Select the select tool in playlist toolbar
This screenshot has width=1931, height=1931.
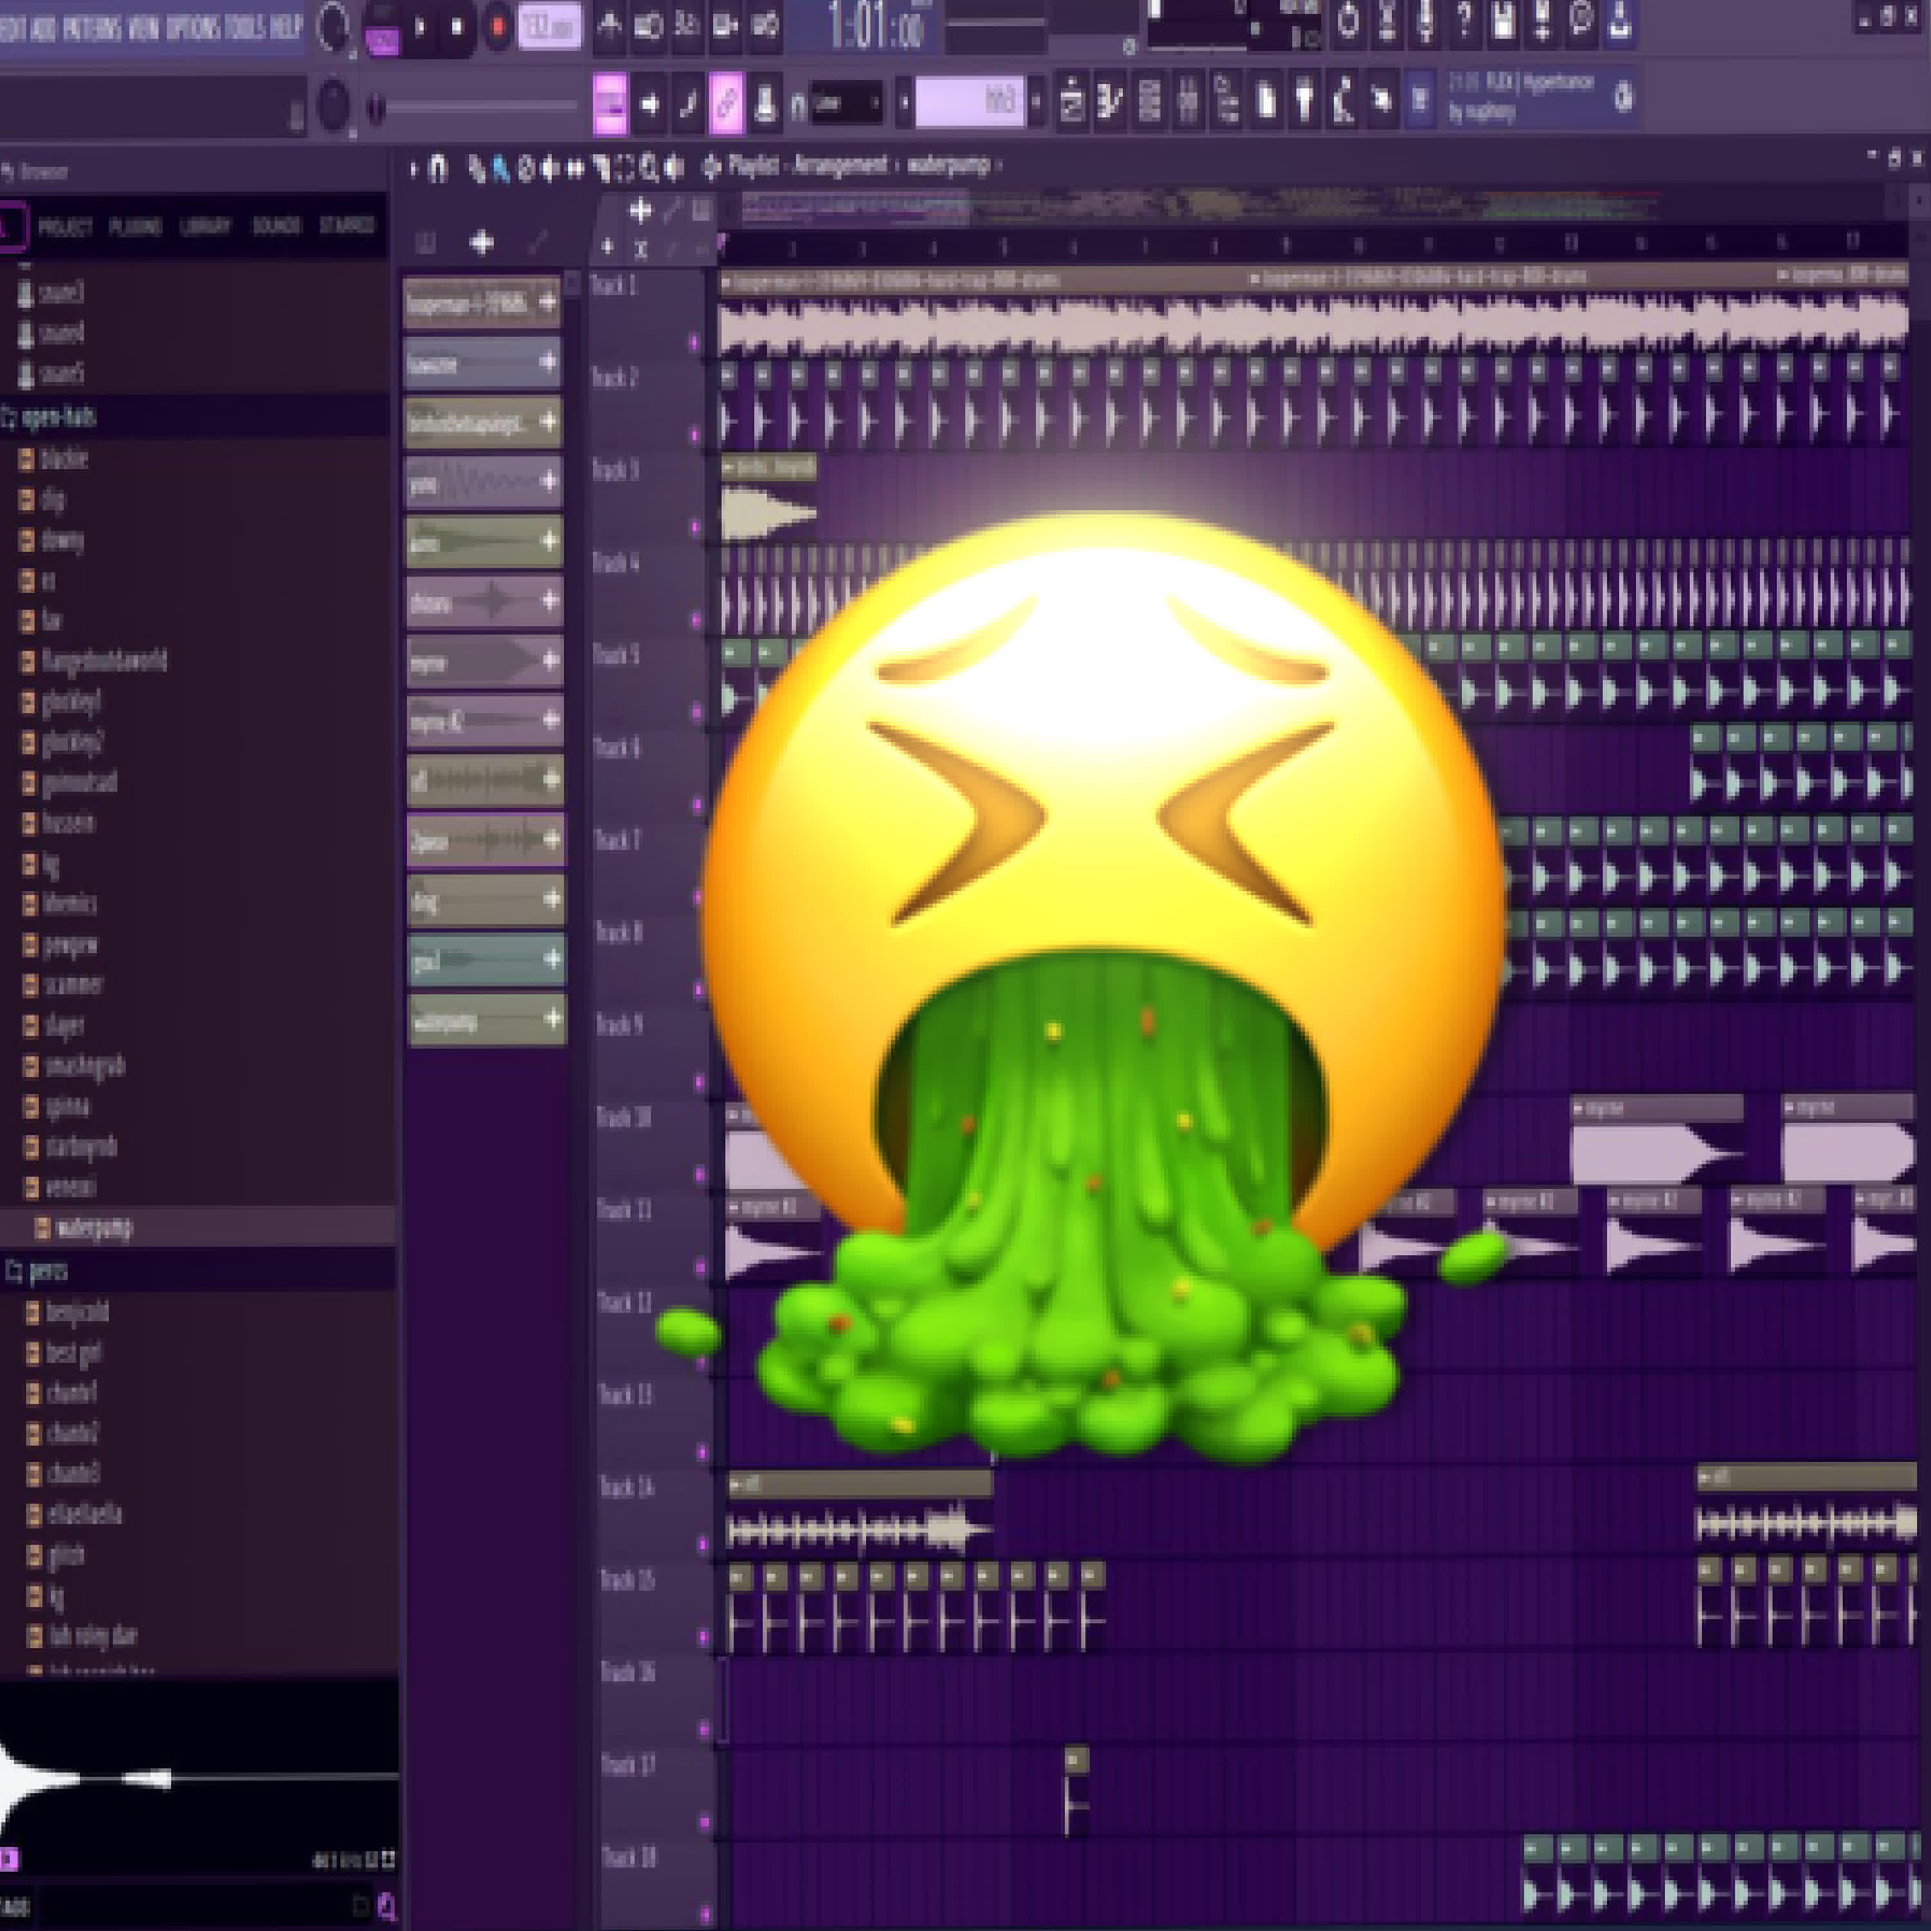tap(626, 168)
